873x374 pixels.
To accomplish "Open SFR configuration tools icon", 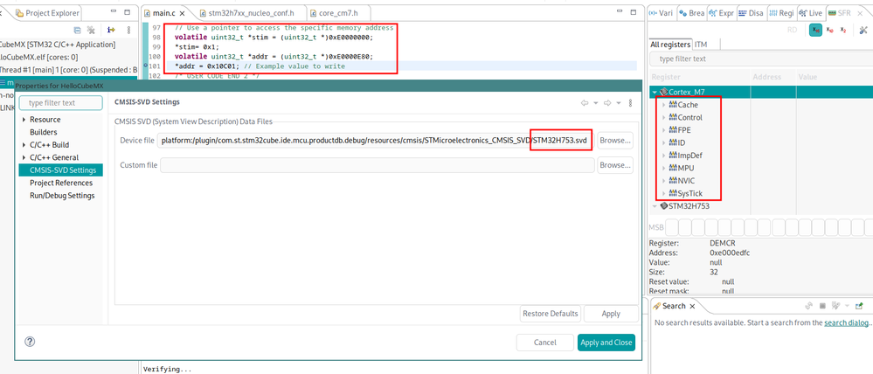I will coord(863,30).
